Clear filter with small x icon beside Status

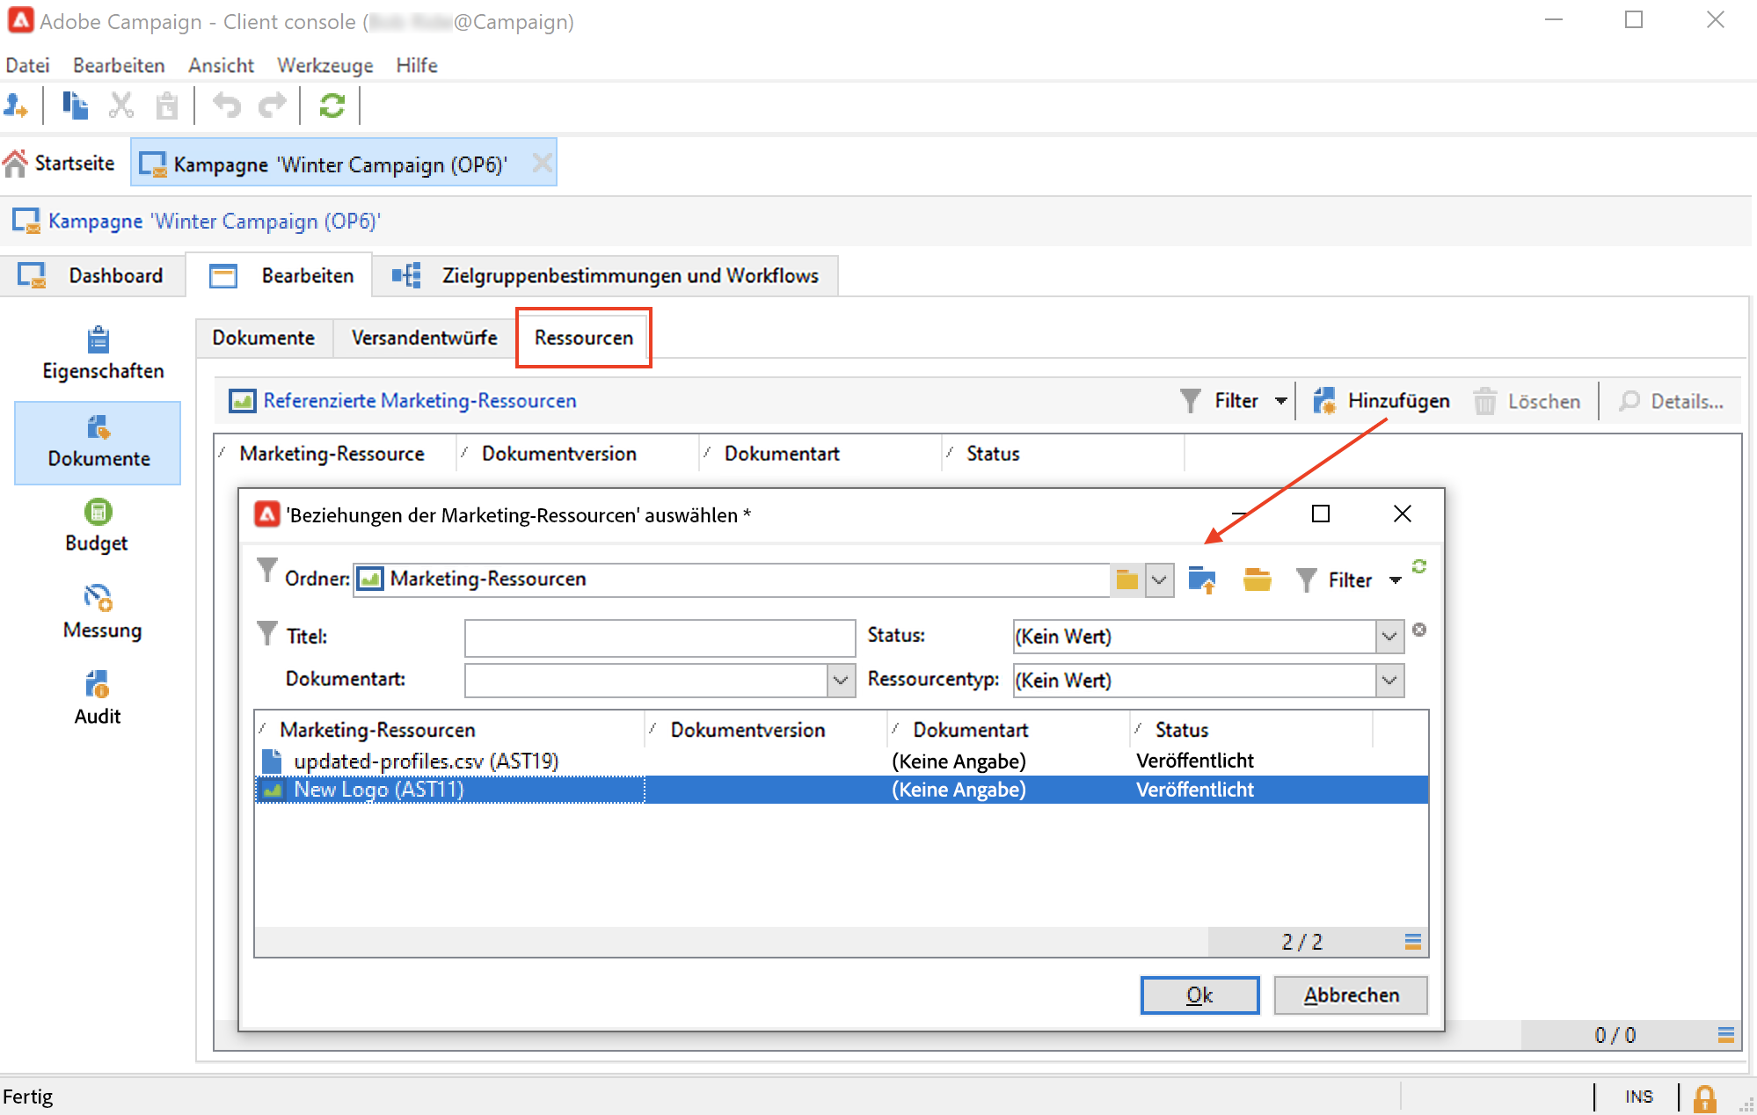point(1419,630)
